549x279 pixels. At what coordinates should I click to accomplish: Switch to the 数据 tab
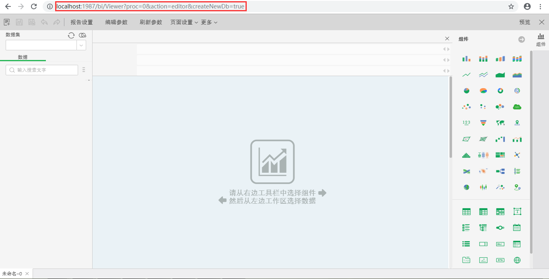23,57
